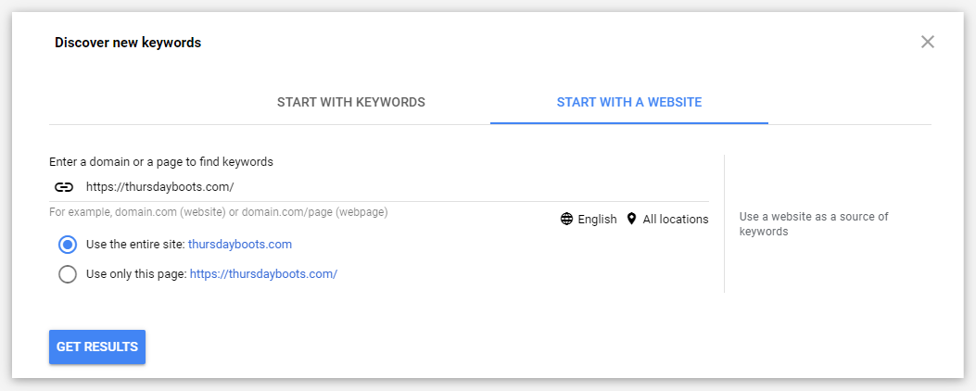
Task: Click the domain.com example hint text
Action: (218, 212)
